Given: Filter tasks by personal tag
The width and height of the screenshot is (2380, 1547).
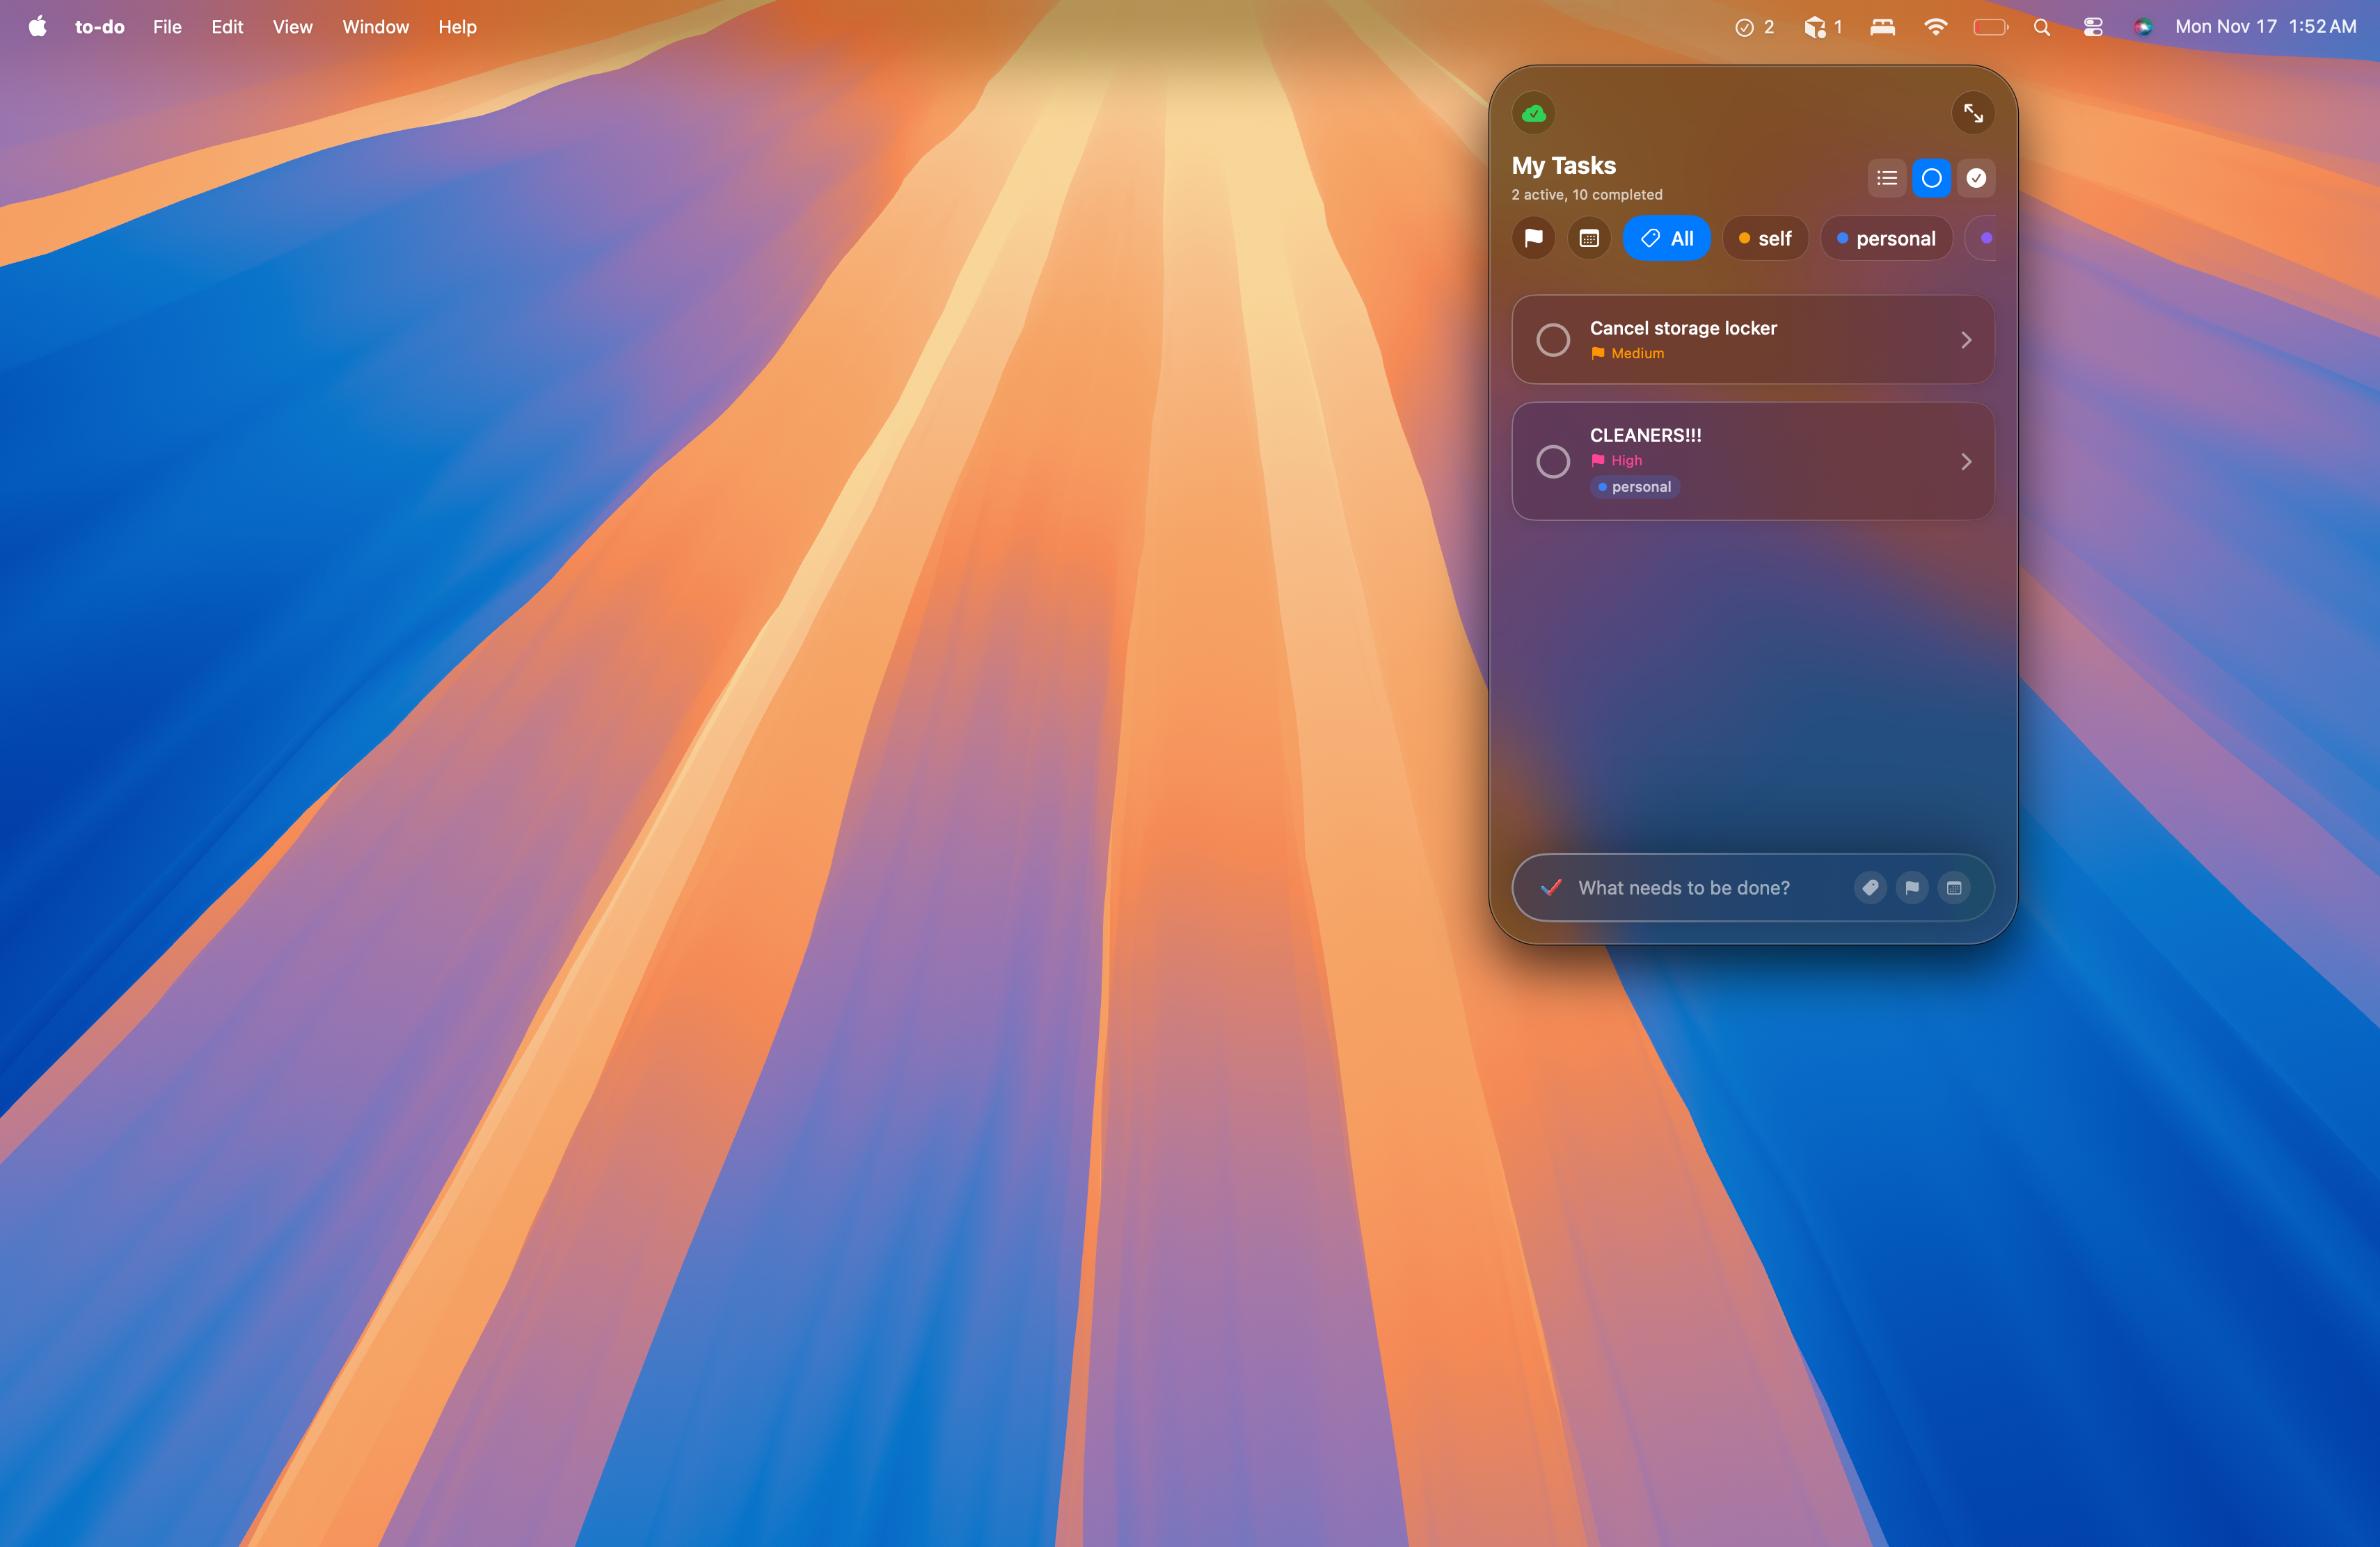Looking at the screenshot, I should coord(1885,238).
